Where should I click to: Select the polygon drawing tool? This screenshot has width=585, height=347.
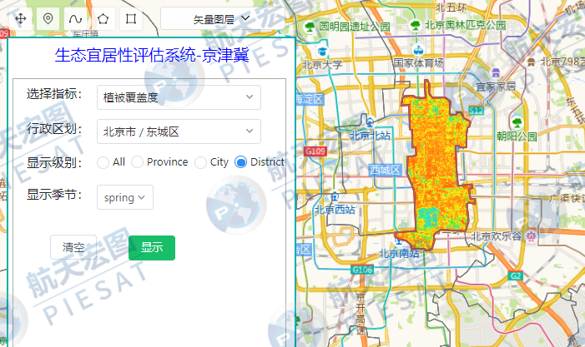coord(103,18)
